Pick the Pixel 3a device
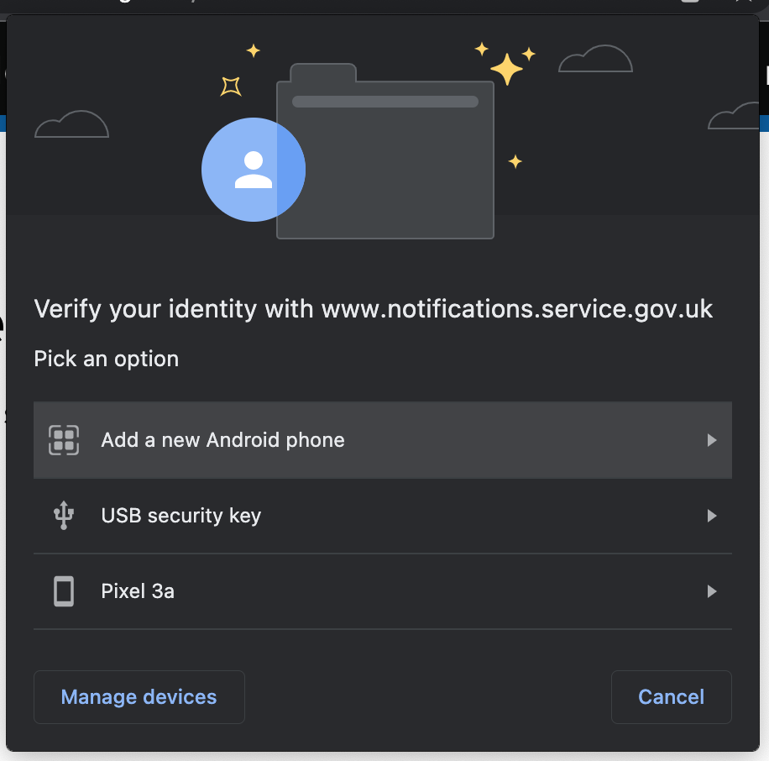The image size is (769, 761). pyautogui.click(x=383, y=591)
